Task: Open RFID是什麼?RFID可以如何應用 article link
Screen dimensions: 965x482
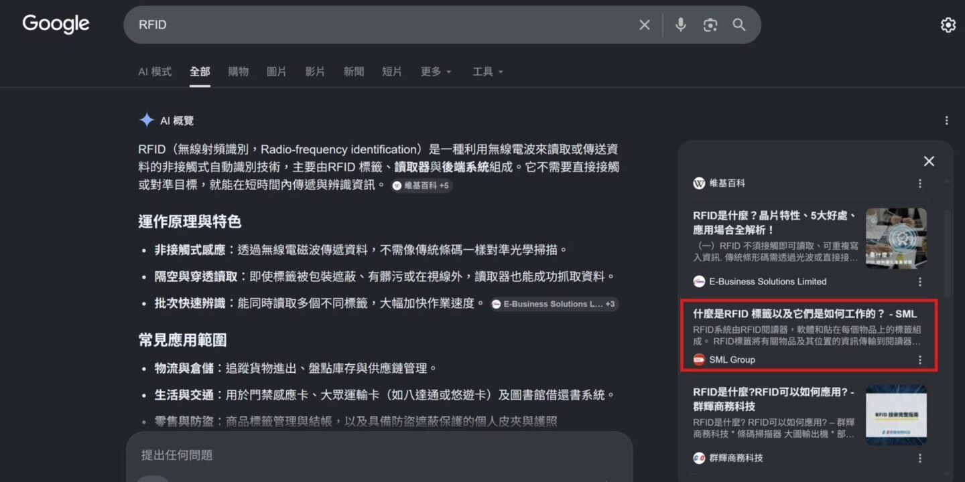Action: point(774,399)
